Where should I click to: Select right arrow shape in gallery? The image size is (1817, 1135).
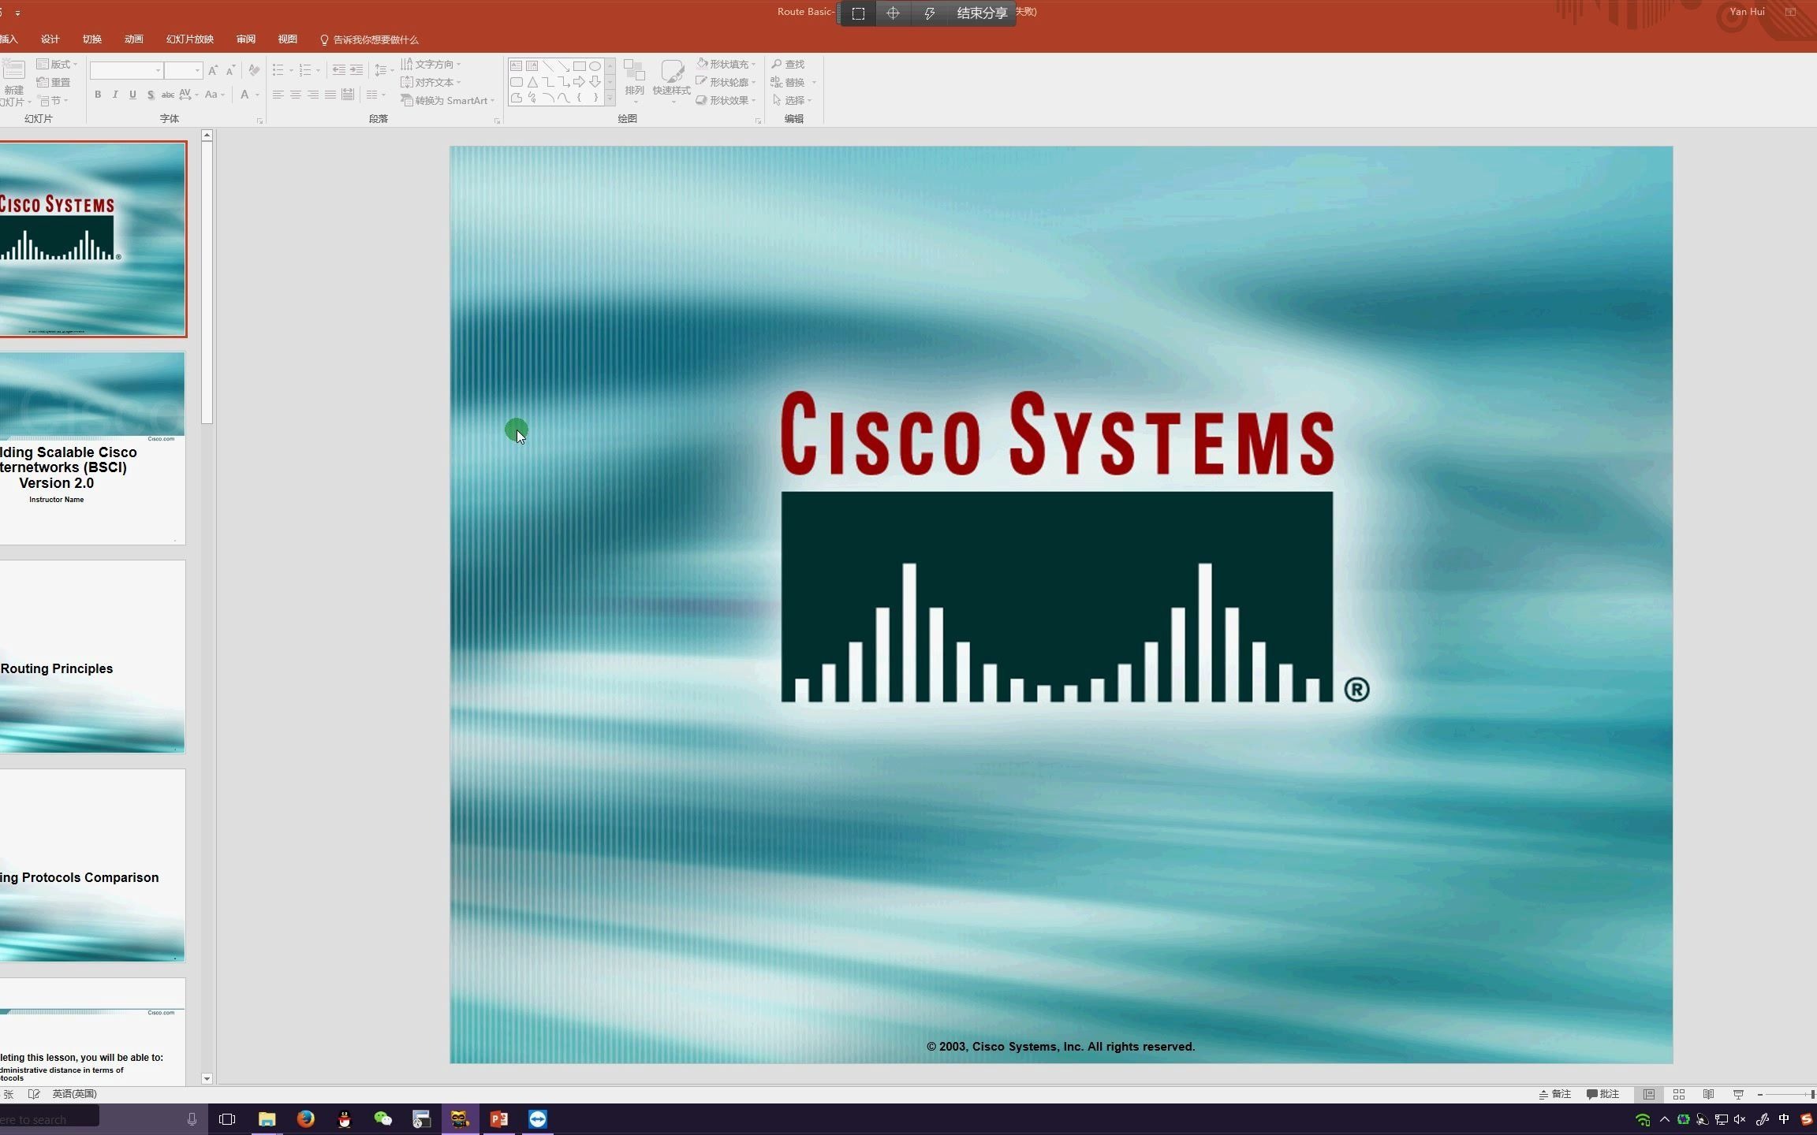coord(579,82)
